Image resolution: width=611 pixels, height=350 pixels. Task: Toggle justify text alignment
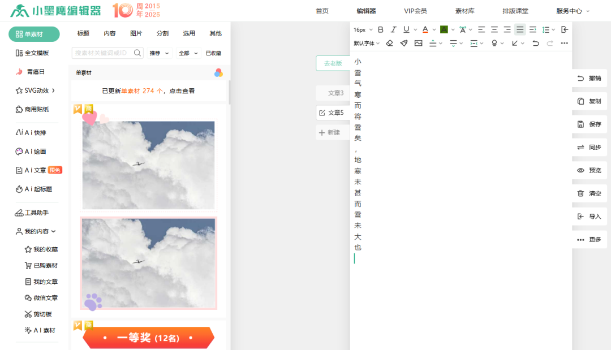[x=520, y=29]
